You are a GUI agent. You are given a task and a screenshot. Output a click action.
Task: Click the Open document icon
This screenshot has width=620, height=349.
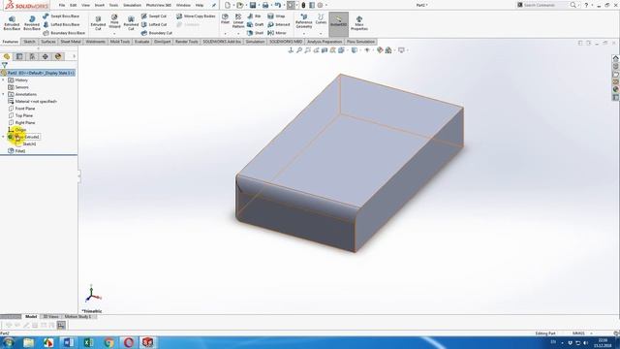(239, 5)
